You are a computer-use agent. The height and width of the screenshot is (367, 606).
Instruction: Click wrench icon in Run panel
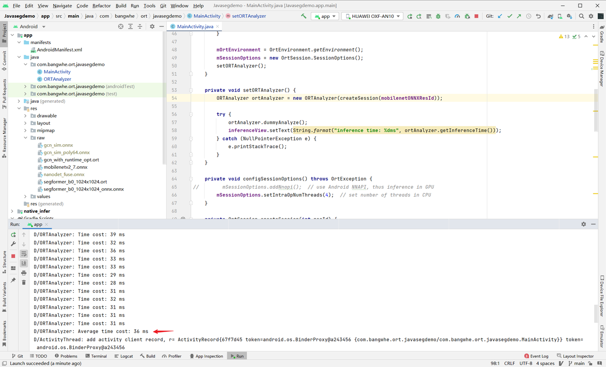(13, 244)
